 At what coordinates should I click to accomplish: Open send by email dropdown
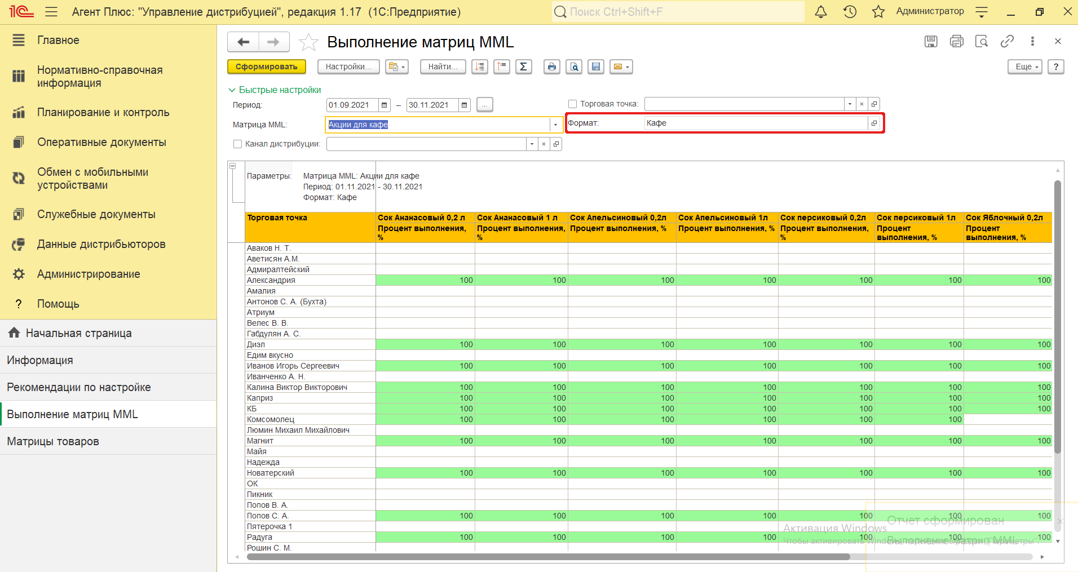click(x=621, y=66)
